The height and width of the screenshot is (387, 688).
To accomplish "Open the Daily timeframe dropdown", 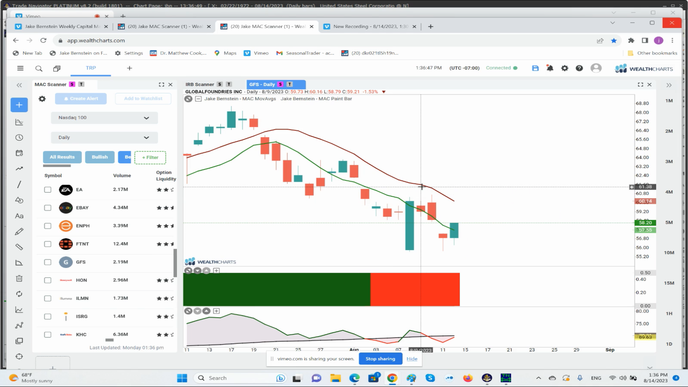I will pos(104,138).
